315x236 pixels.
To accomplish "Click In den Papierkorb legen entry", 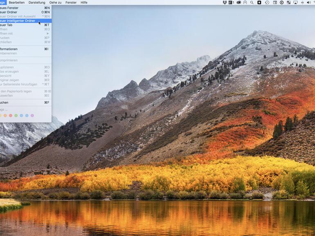I will (26, 91).
